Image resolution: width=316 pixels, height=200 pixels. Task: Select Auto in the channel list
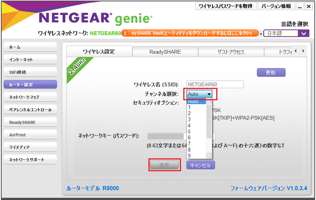point(196,101)
